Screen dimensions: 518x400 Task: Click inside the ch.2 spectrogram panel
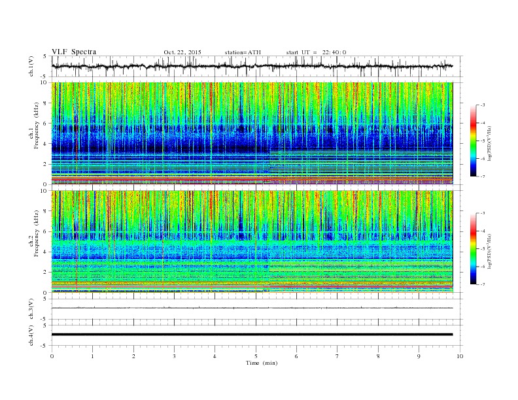(x=252, y=242)
